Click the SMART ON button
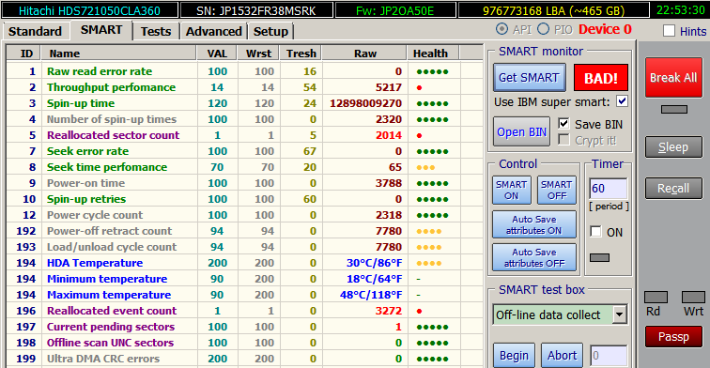The height and width of the screenshot is (368, 710). pyautogui.click(x=512, y=191)
